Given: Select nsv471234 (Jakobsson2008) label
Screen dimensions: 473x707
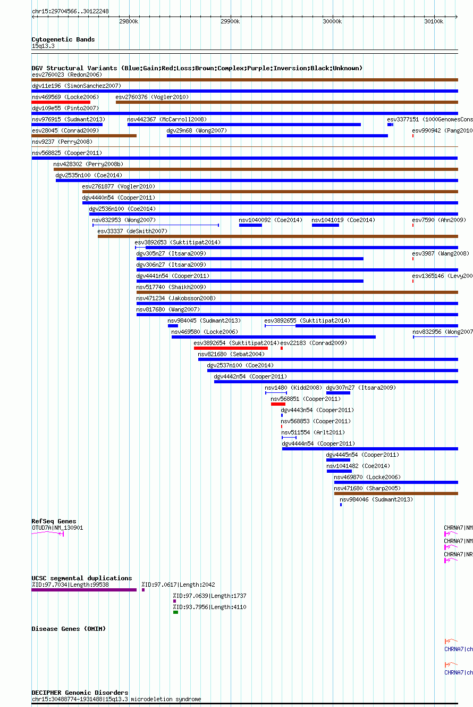Looking at the screenshot, I should click(x=176, y=298).
